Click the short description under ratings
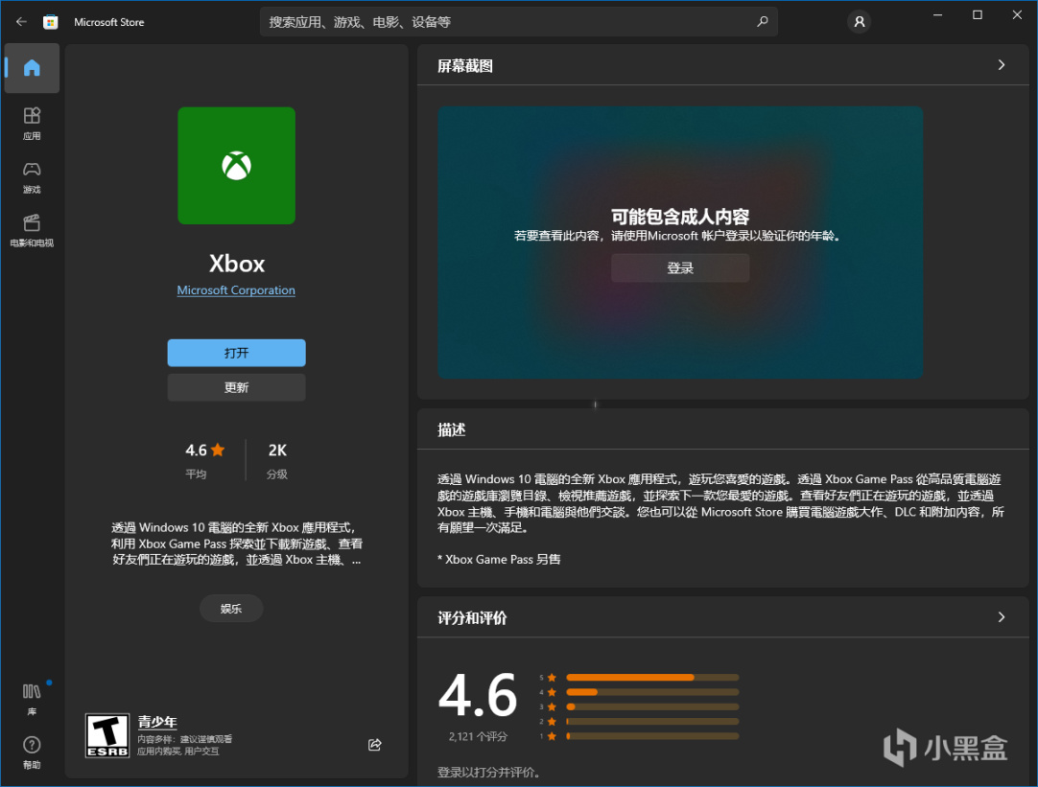1038x787 pixels. (x=236, y=544)
